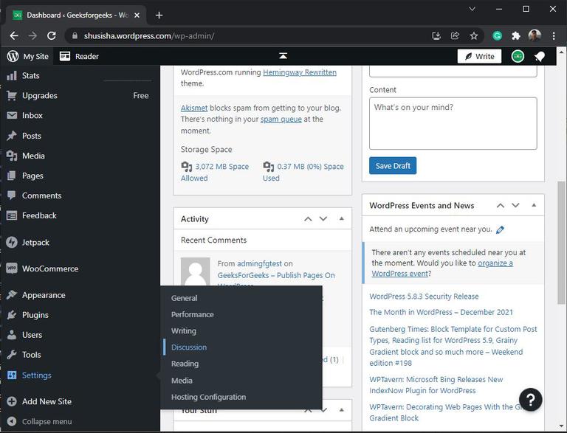Open a new browser tab
The width and height of the screenshot is (567, 433).
(159, 15)
